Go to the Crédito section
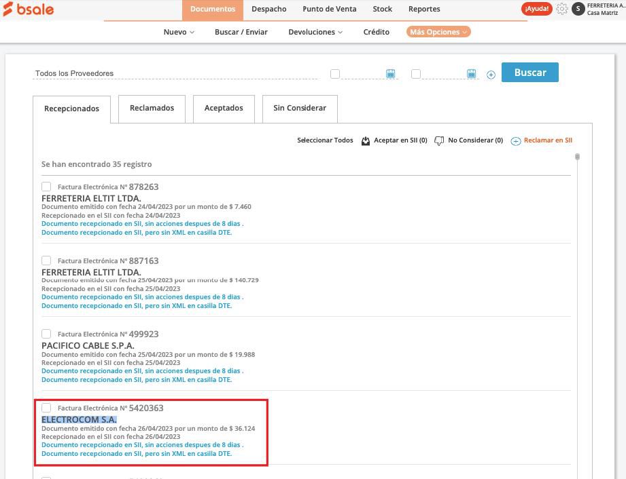This screenshot has width=626, height=479. [x=376, y=32]
